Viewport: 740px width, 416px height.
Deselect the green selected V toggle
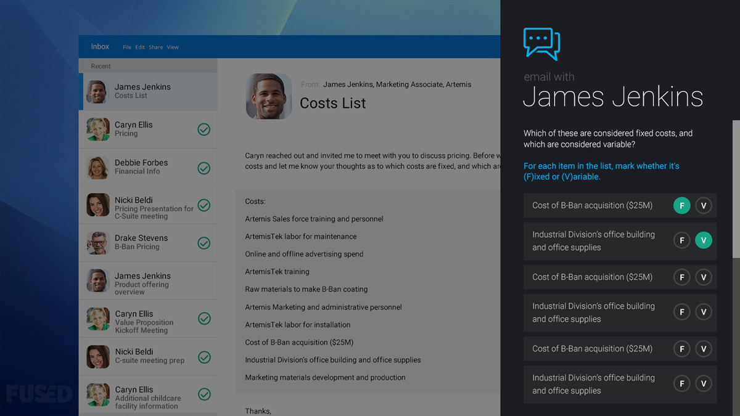tap(704, 240)
